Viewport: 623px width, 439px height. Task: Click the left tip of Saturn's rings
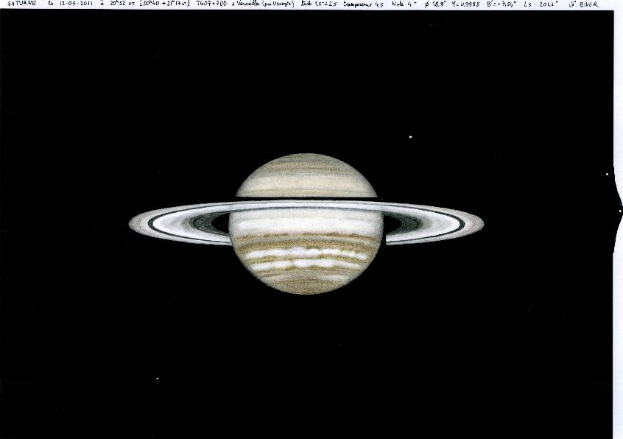tap(133, 222)
